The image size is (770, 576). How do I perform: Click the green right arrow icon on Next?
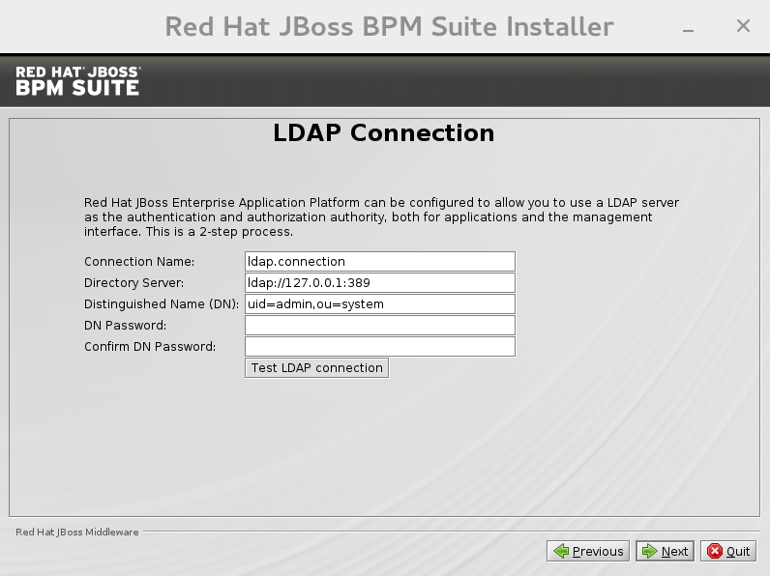649,551
